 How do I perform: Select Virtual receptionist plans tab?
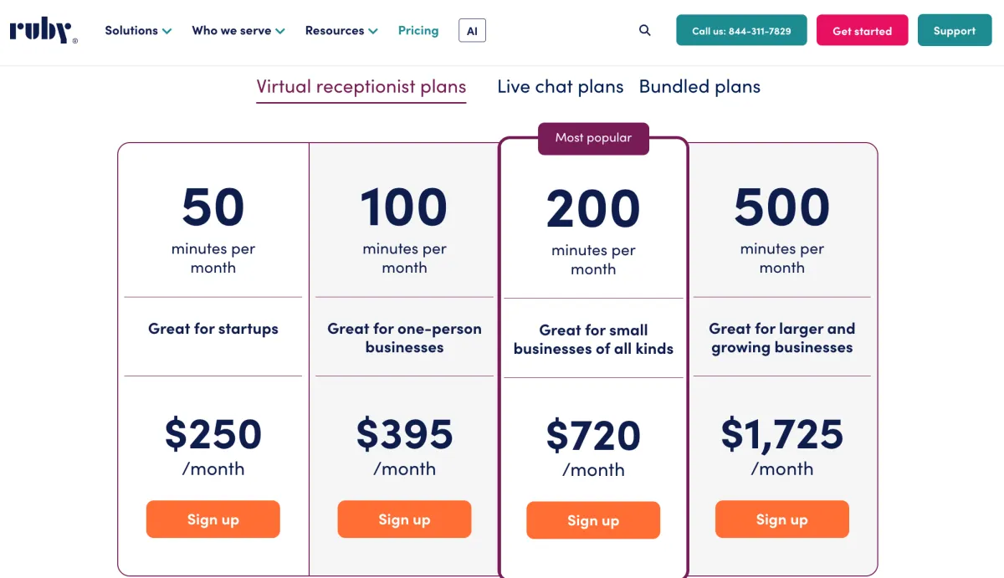click(361, 87)
